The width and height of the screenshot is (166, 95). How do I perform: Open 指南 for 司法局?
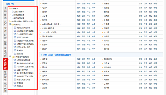pyautogui.click(x=79, y=8)
